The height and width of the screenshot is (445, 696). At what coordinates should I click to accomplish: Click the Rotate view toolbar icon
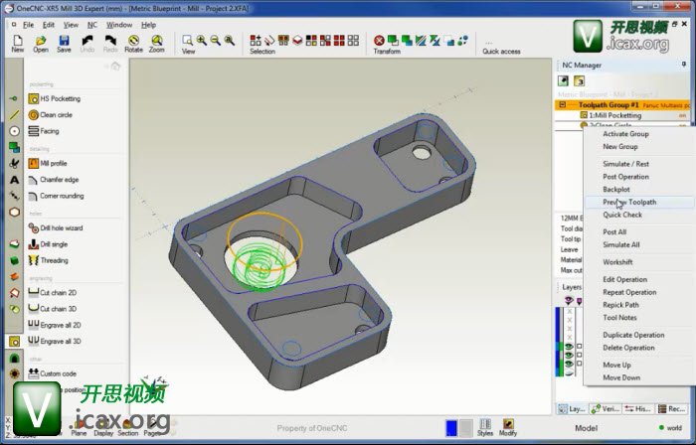[x=133, y=44]
